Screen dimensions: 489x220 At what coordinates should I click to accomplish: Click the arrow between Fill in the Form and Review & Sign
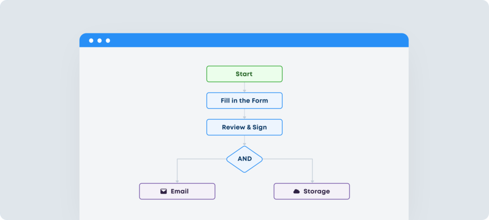[244, 114]
